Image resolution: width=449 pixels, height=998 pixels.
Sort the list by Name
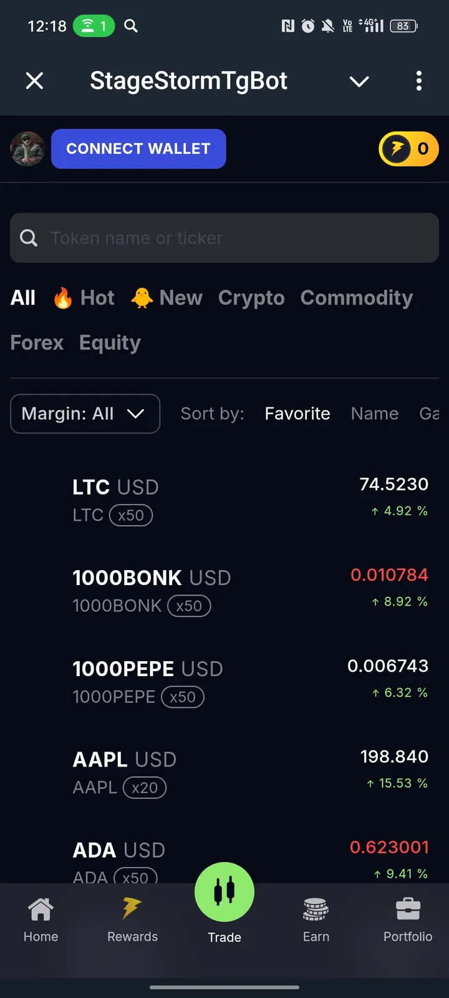click(374, 414)
